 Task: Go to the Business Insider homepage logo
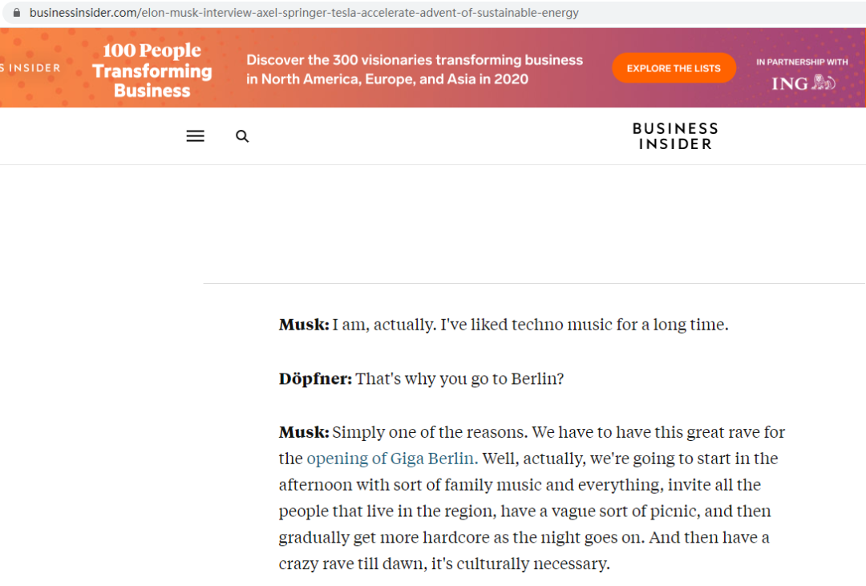click(675, 135)
